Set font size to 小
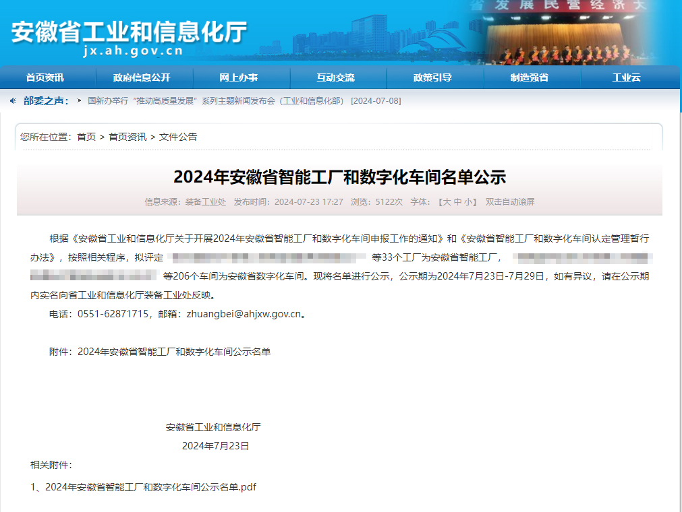Viewport: 682px width, 512px height. (x=468, y=202)
